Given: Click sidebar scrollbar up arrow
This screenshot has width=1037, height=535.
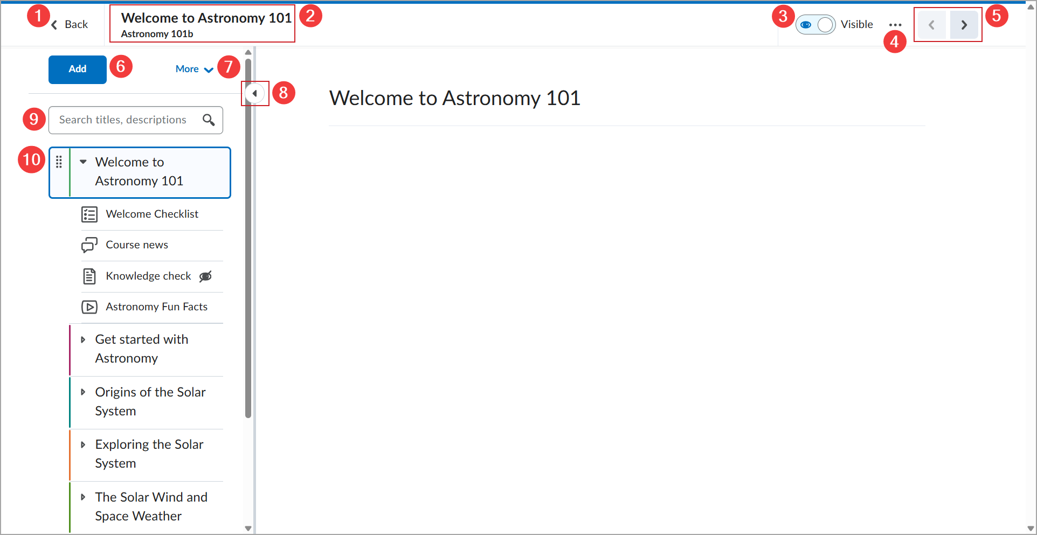Looking at the screenshot, I should [248, 52].
